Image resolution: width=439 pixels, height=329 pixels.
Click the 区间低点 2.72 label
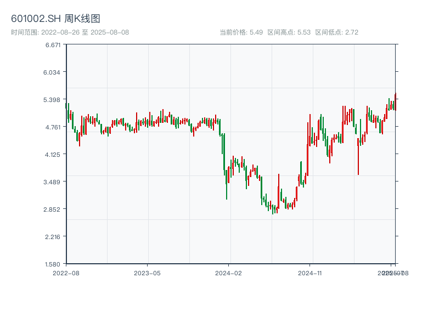tap(336, 32)
